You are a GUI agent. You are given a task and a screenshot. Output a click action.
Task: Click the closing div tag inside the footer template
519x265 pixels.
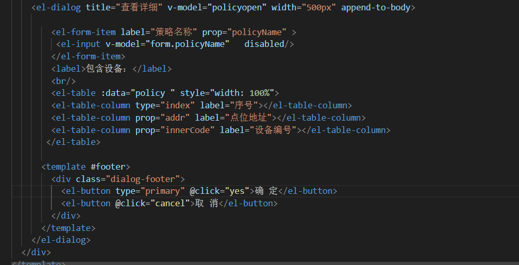[66, 216]
